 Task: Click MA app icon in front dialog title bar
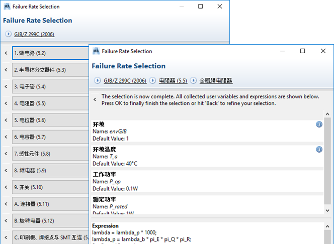coord(96,51)
